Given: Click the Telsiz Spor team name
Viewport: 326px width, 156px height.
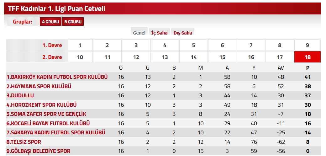Looking at the screenshot, I should [x=24, y=142].
